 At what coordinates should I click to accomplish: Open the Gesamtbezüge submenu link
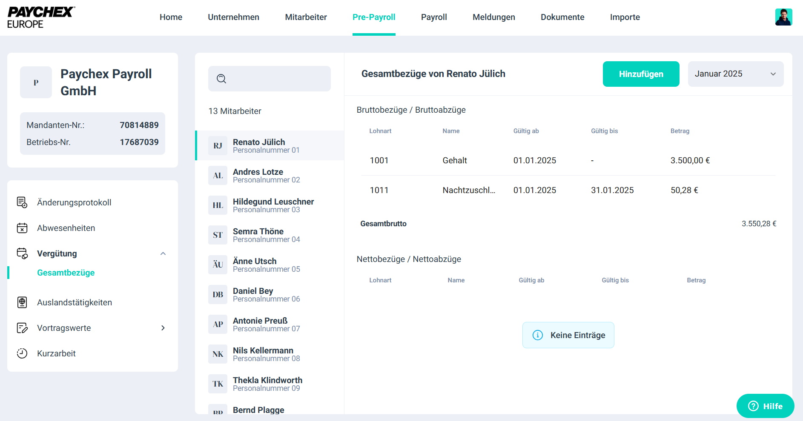[66, 273]
